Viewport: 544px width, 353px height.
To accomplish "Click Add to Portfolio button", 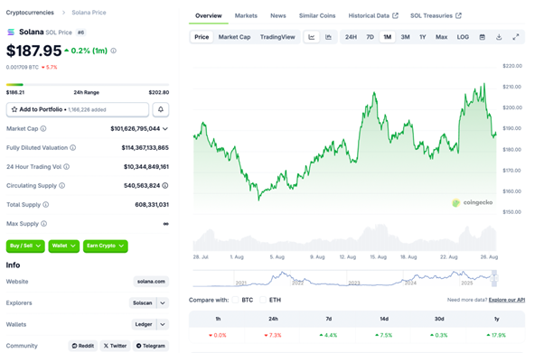I will (78, 109).
